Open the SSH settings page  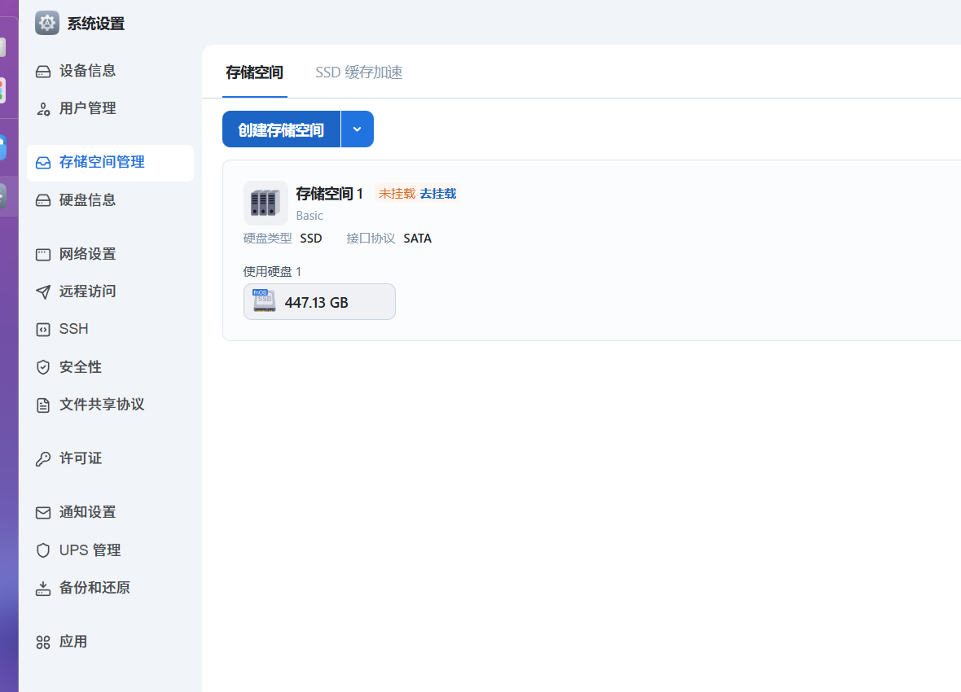coord(110,329)
